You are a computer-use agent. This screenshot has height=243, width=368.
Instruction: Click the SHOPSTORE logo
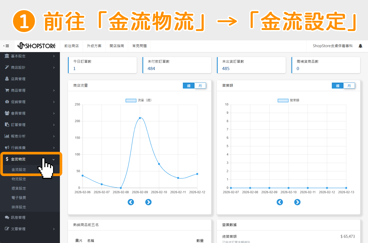point(37,46)
